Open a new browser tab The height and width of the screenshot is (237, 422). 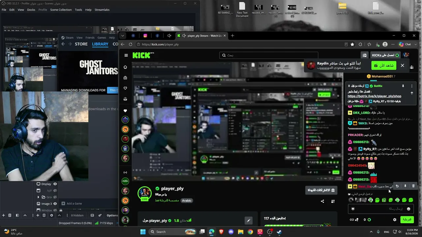point(232,36)
